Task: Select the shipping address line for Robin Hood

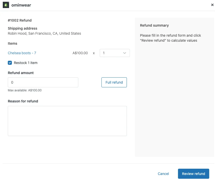Action: coord(44,33)
